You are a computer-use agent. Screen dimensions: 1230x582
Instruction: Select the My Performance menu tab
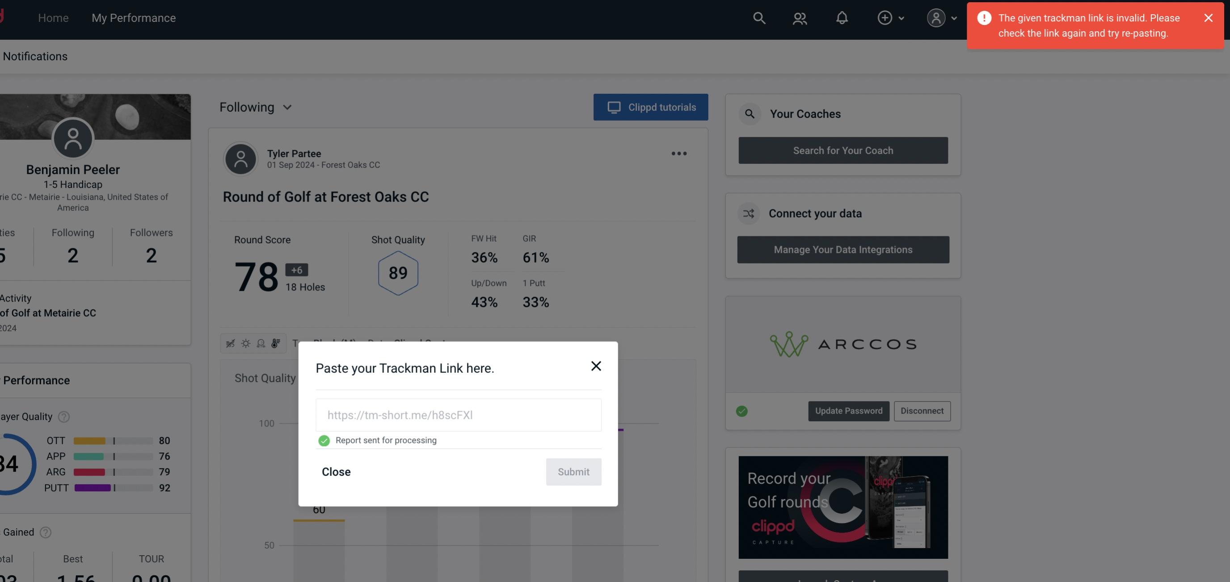pos(133,17)
